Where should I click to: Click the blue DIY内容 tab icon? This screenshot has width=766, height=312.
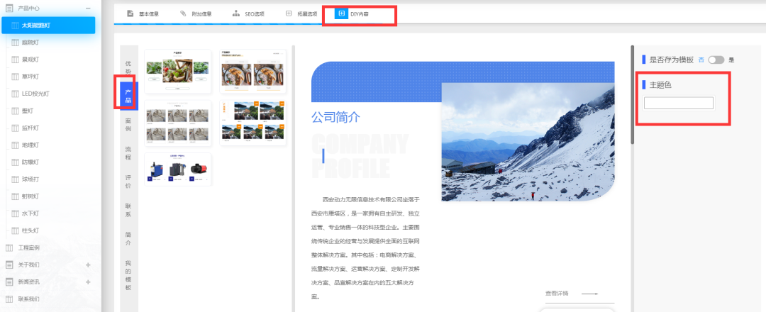(341, 13)
